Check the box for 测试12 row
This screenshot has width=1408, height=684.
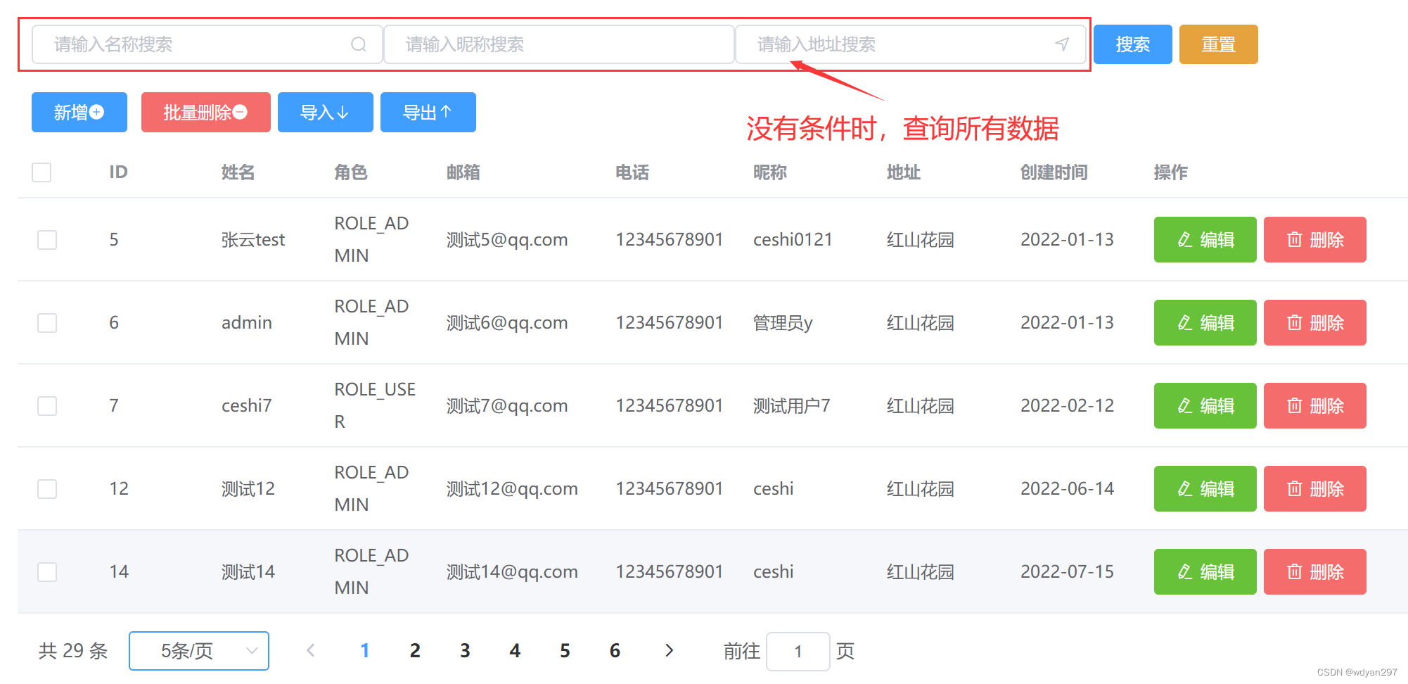click(47, 489)
